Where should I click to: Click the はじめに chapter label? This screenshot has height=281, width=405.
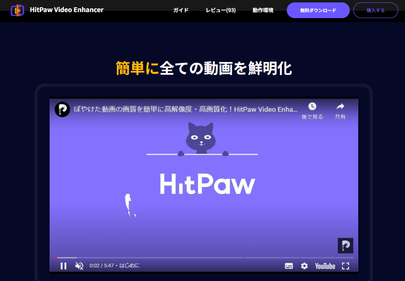(129, 266)
